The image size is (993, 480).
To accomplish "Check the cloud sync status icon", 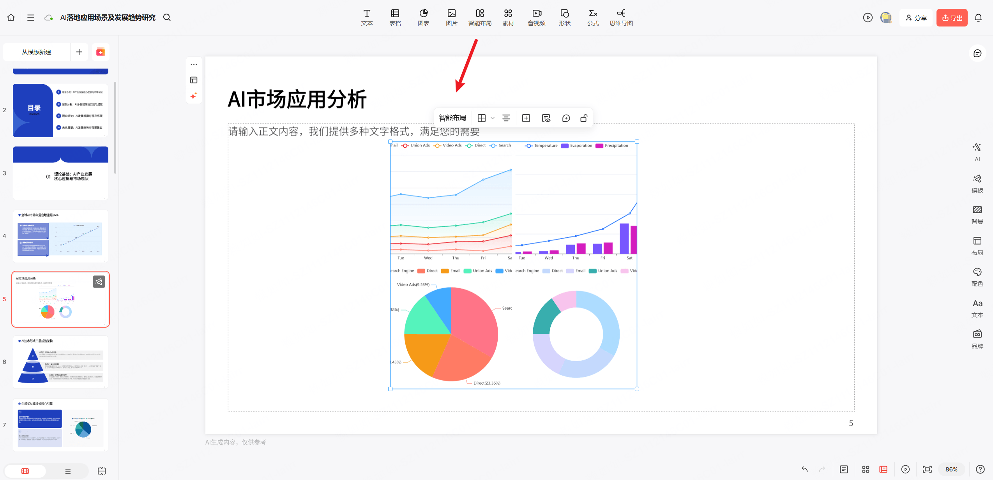I will pos(48,18).
